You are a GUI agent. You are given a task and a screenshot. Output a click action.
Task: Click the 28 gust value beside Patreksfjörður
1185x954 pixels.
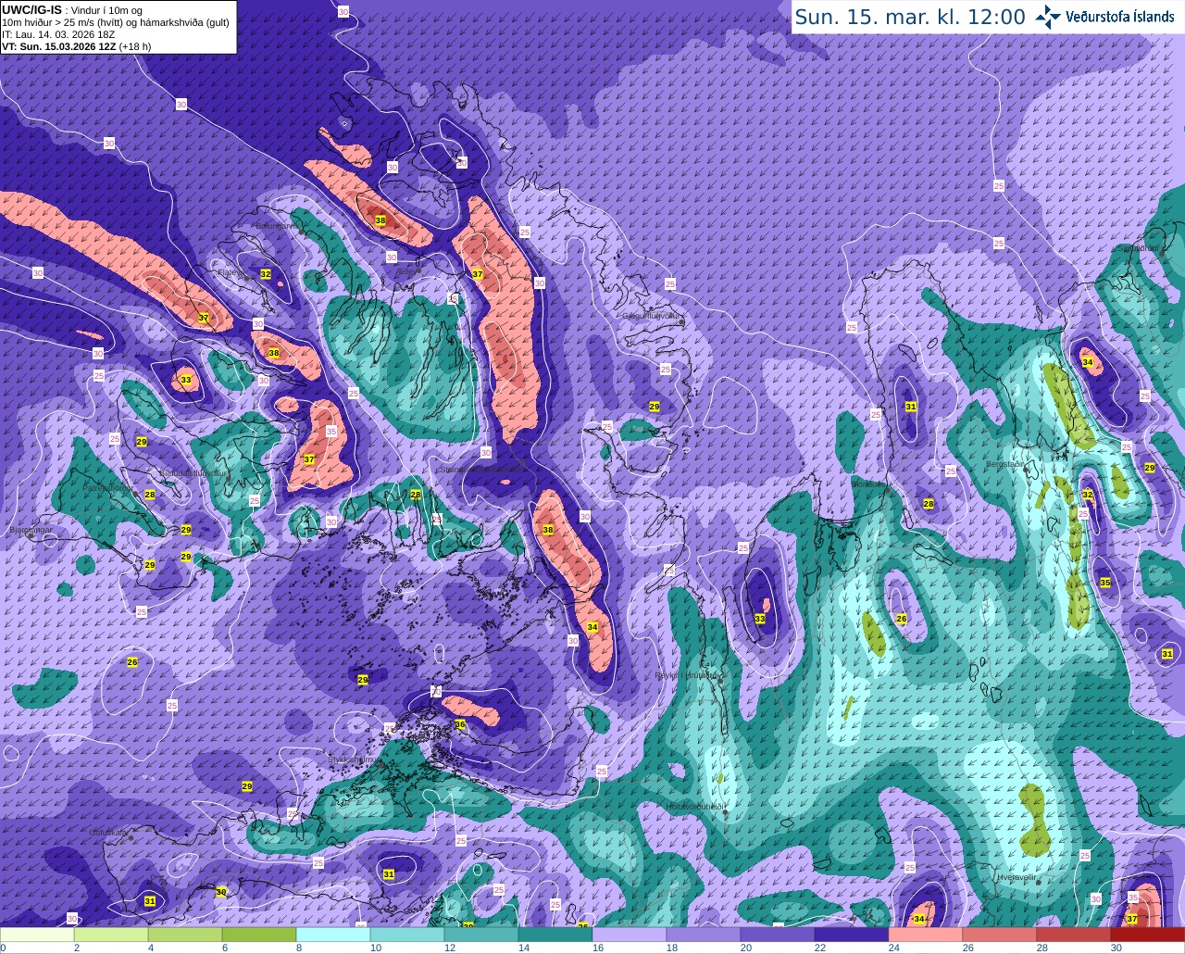coord(150,495)
